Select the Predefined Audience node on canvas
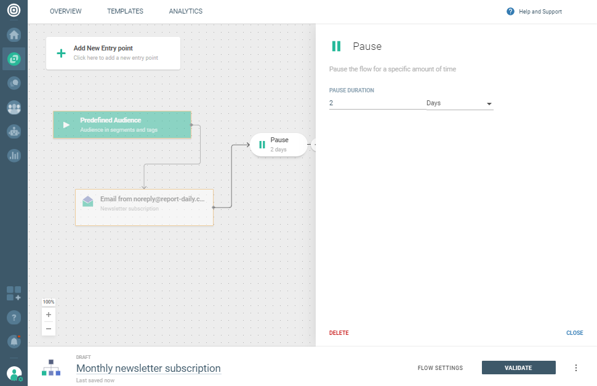This screenshot has height=386, width=597. [122, 124]
